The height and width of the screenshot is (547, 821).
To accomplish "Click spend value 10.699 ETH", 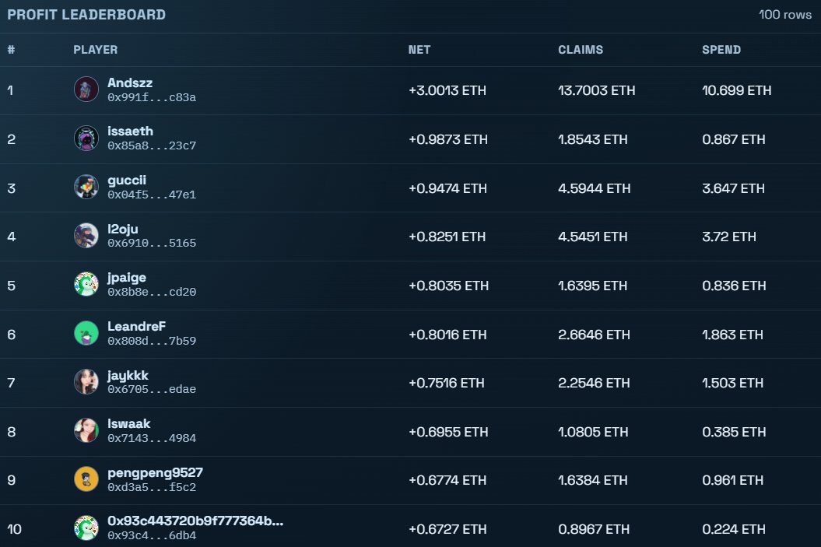I will (737, 90).
